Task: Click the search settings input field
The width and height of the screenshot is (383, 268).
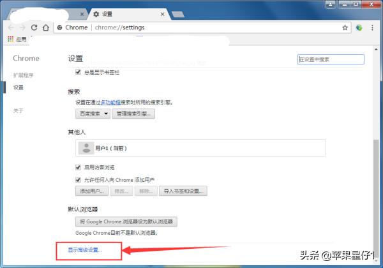Action: point(331,59)
